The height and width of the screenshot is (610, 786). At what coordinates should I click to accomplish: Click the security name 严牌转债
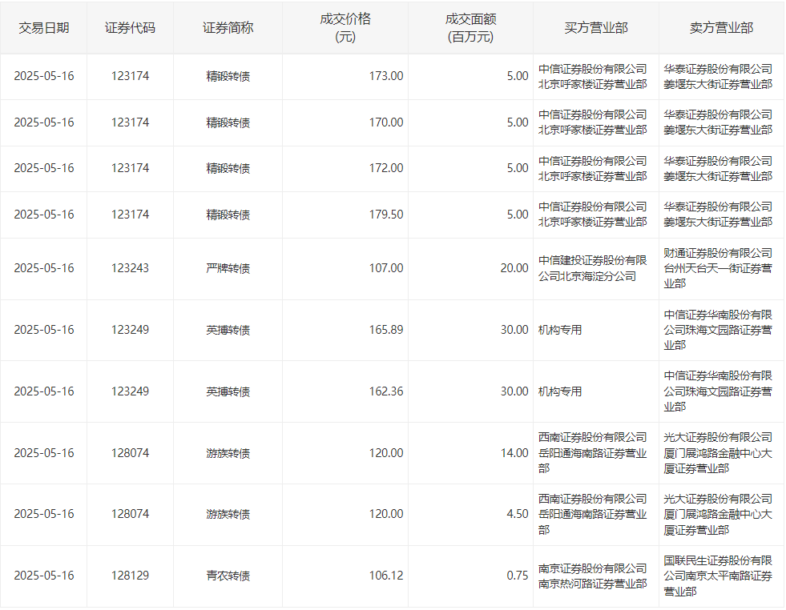pyautogui.click(x=228, y=268)
